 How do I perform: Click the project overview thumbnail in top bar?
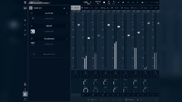(40, 2)
